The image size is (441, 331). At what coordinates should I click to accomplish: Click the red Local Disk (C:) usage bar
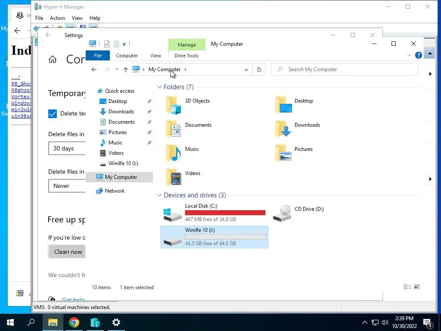[x=225, y=213]
